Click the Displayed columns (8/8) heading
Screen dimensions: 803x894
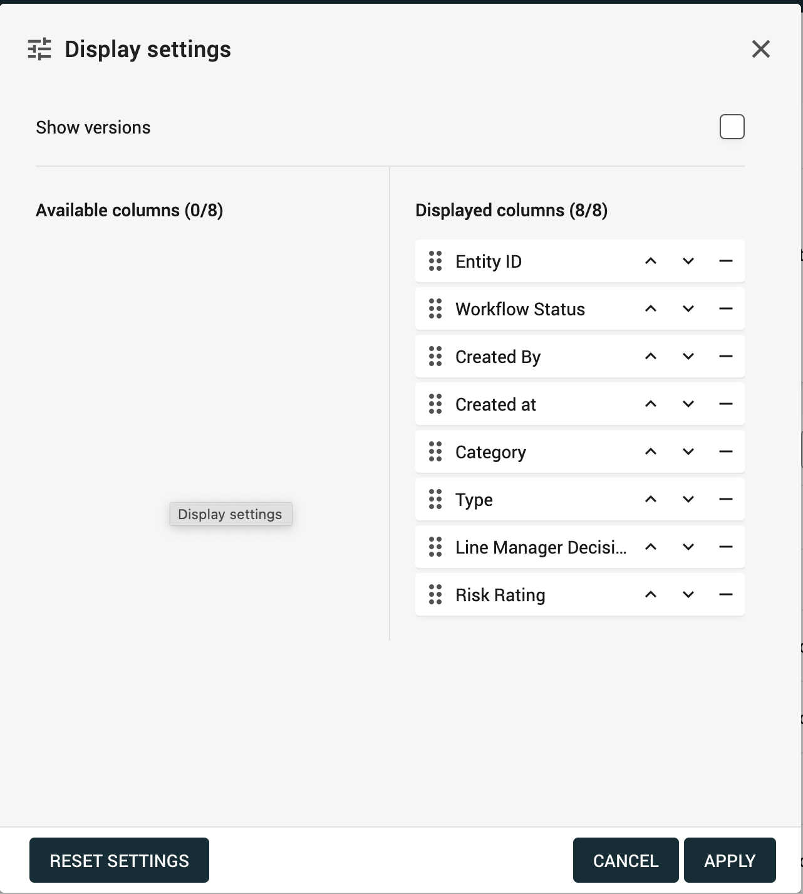coord(512,210)
